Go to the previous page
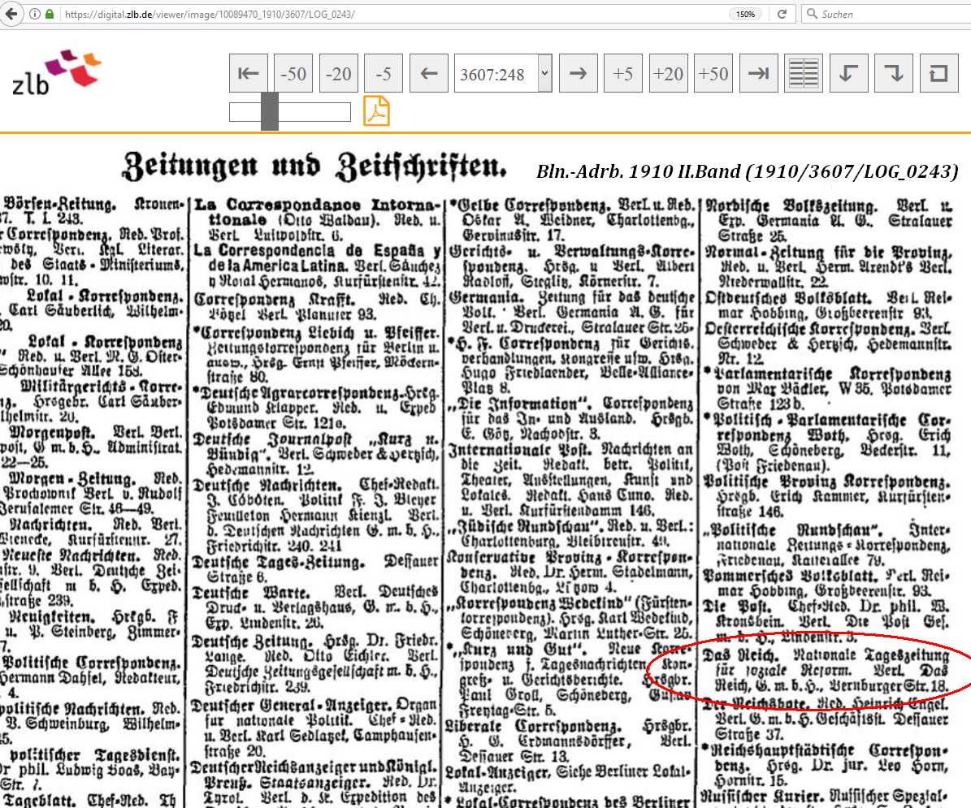 429,74
